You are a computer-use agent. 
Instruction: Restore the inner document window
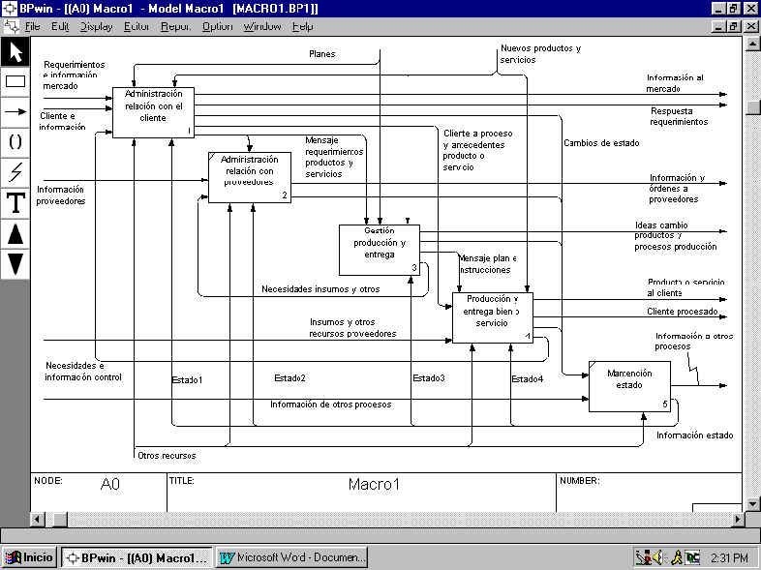(x=734, y=26)
